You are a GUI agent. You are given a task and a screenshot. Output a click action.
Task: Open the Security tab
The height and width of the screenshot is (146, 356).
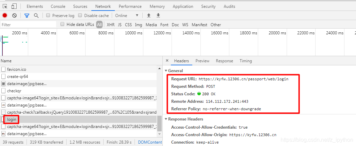208,6
